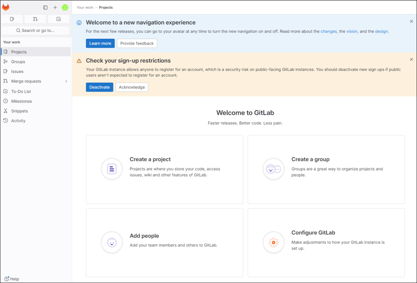
Task: Open Snippets from the sidebar
Action: coord(19,111)
